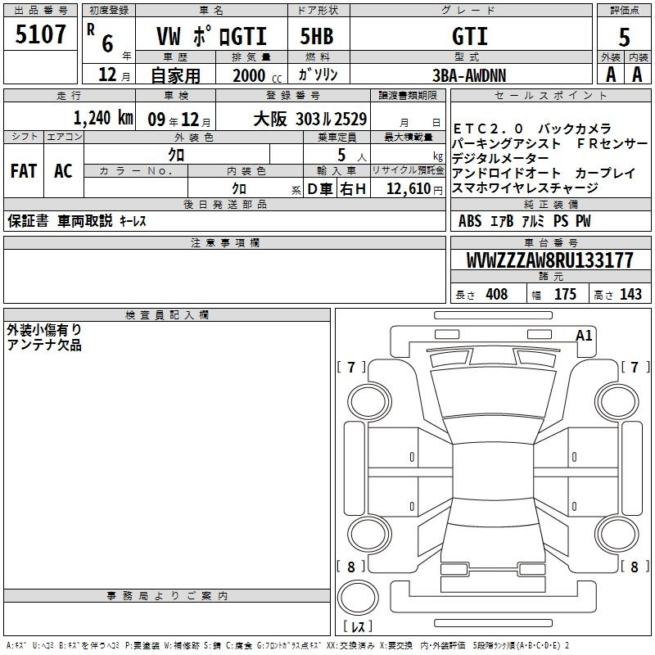Select recycle deposit 12,610円

coord(414,189)
